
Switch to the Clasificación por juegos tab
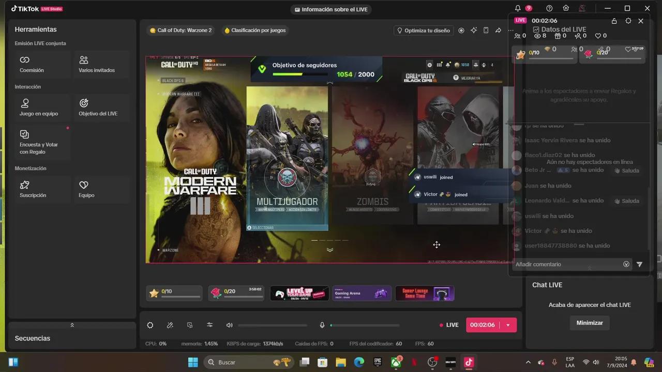(254, 30)
